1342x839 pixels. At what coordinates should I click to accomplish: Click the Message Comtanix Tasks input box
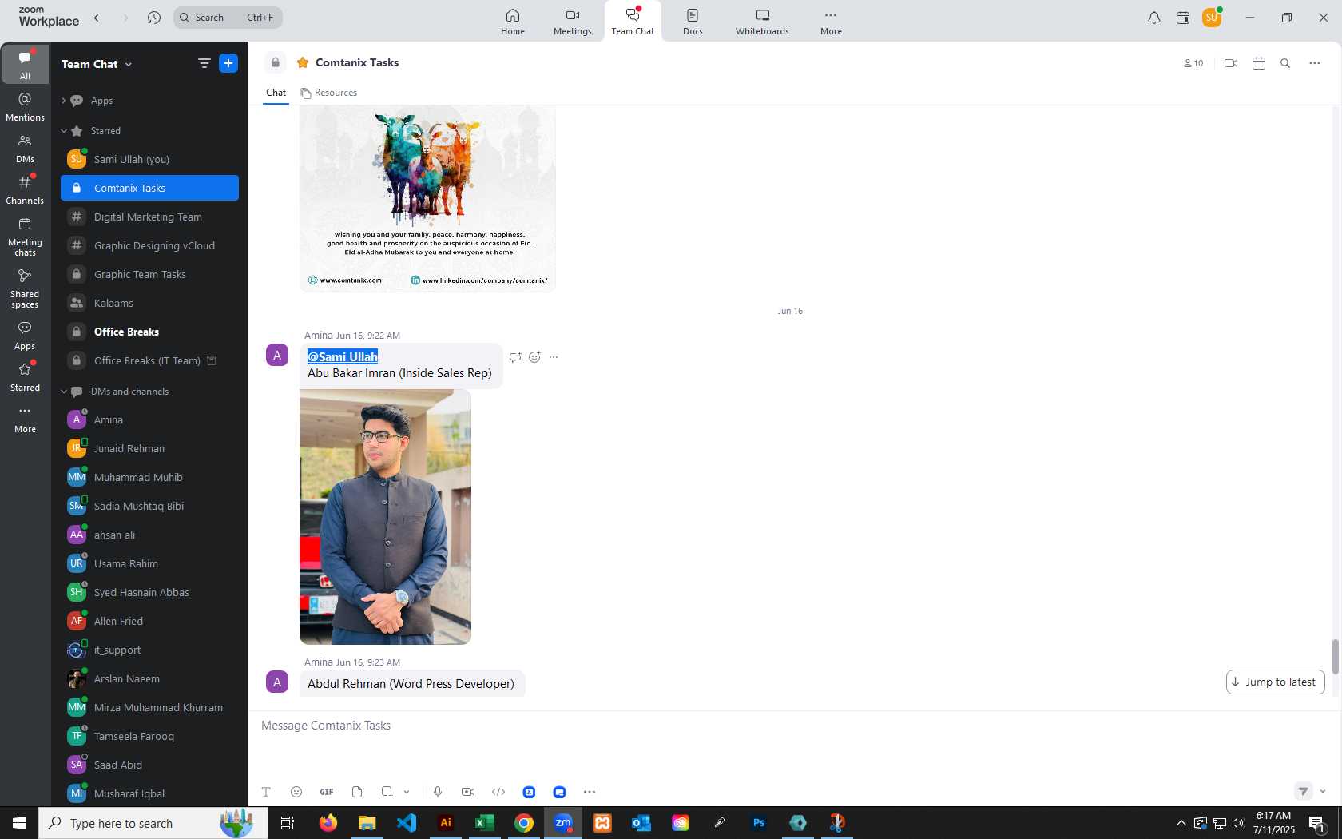[x=791, y=726]
